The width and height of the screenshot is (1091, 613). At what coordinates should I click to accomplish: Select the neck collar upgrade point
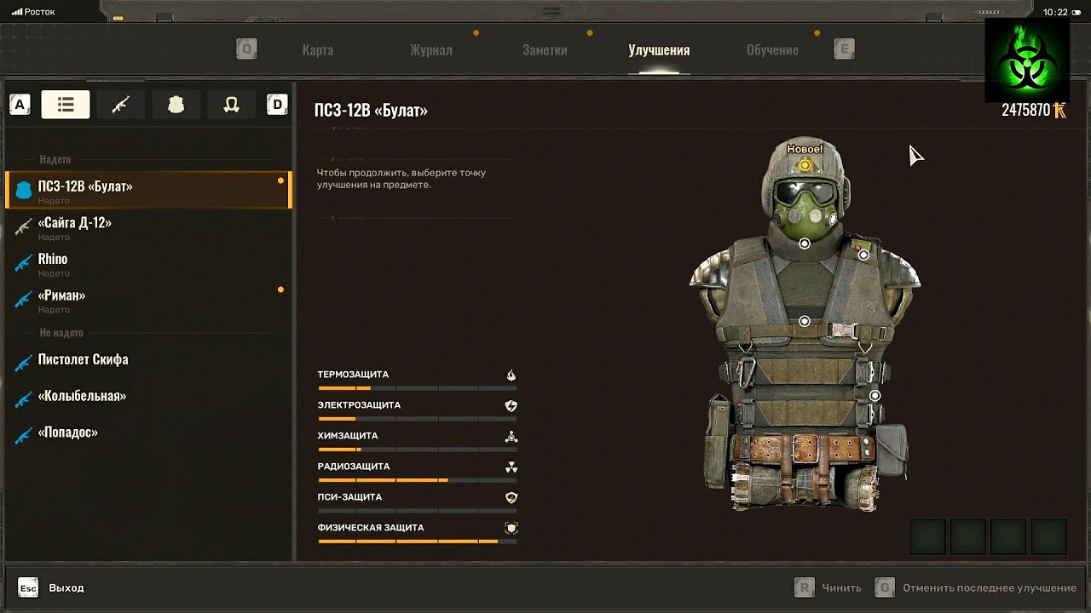coord(805,243)
